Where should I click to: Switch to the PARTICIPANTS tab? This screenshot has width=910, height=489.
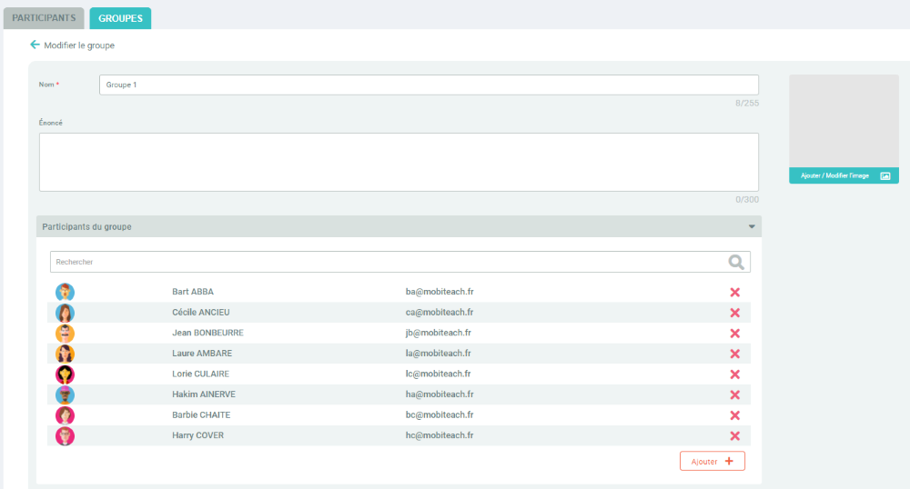click(x=44, y=18)
